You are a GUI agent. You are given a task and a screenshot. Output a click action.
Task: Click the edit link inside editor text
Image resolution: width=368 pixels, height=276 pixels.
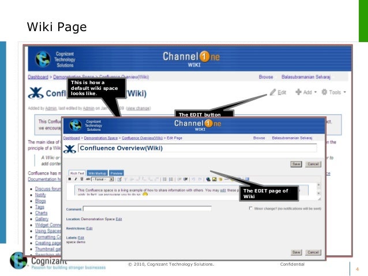[223, 190]
